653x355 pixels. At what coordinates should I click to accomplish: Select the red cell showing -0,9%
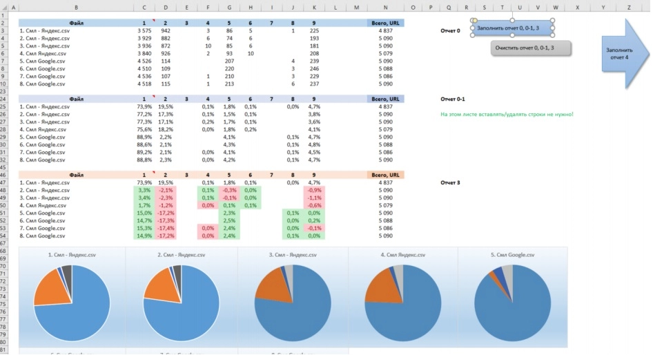point(314,191)
